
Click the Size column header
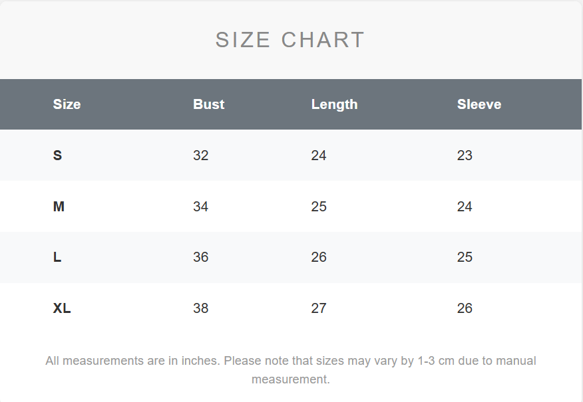coord(67,104)
